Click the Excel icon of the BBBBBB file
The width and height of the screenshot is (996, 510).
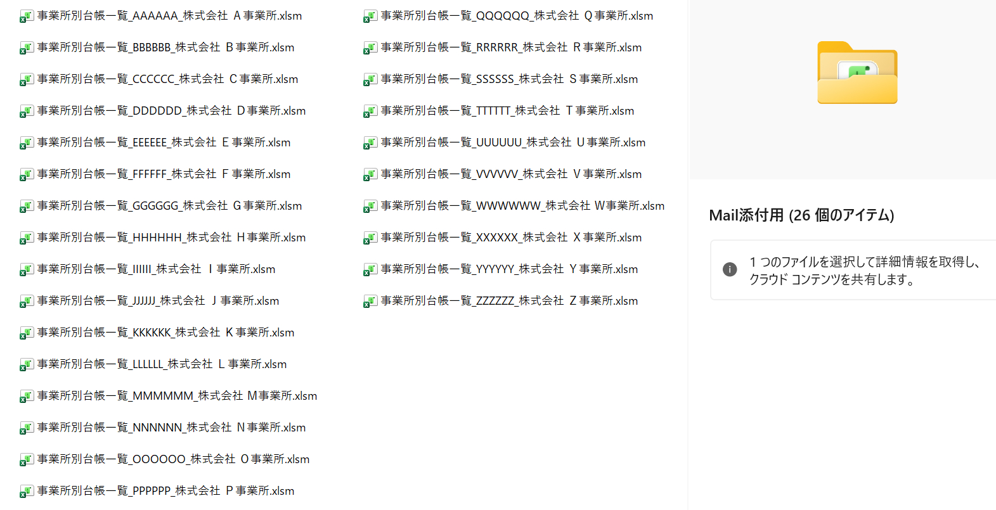pyautogui.click(x=27, y=48)
